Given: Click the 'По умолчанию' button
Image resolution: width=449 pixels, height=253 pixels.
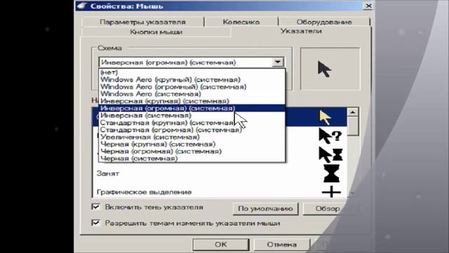Looking at the screenshot, I should 265,209.
